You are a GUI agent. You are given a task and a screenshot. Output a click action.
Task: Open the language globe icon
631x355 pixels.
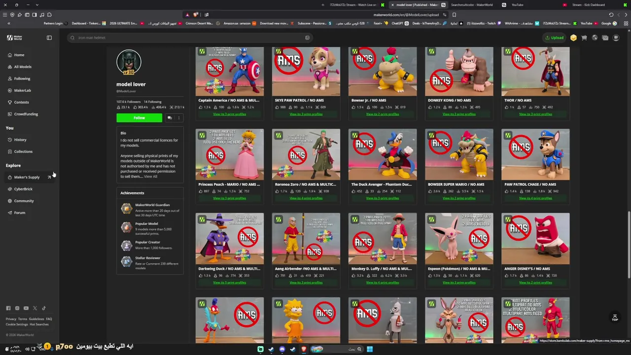595,37
